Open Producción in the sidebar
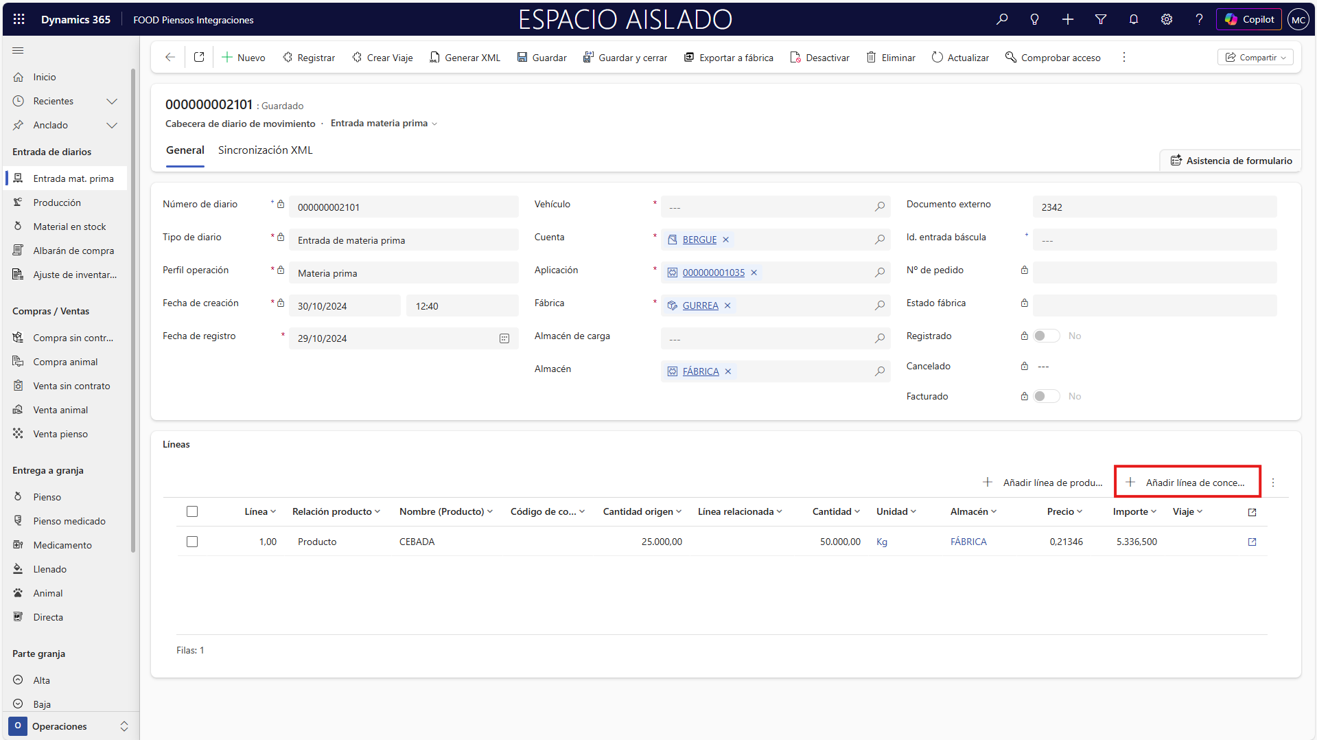This screenshot has width=1317, height=740. [57, 203]
